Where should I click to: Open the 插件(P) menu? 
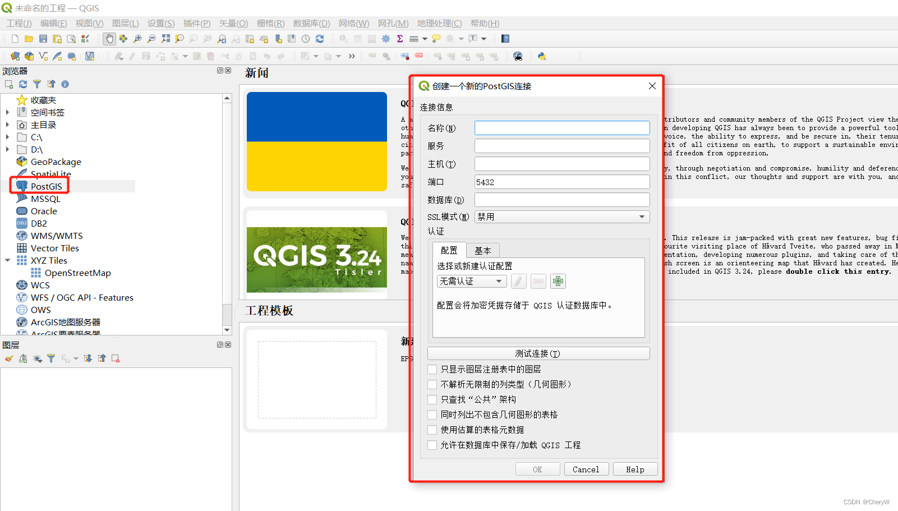click(x=197, y=23)
